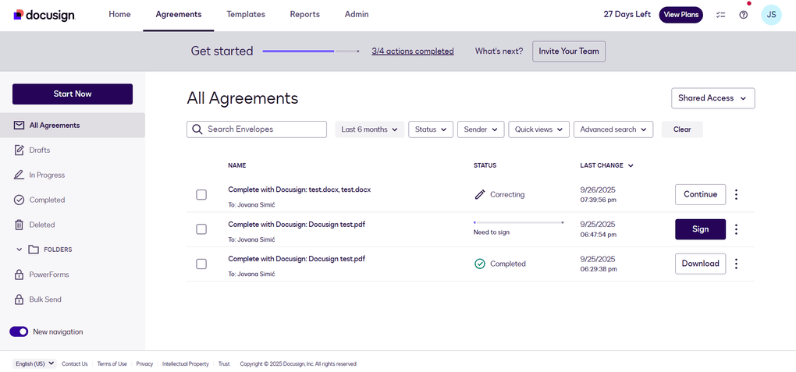
Task: Click the Folders folder icon
Action: point(34,250)
